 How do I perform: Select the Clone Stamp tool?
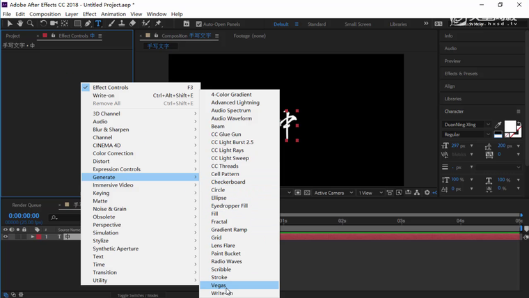click(122, 24)
